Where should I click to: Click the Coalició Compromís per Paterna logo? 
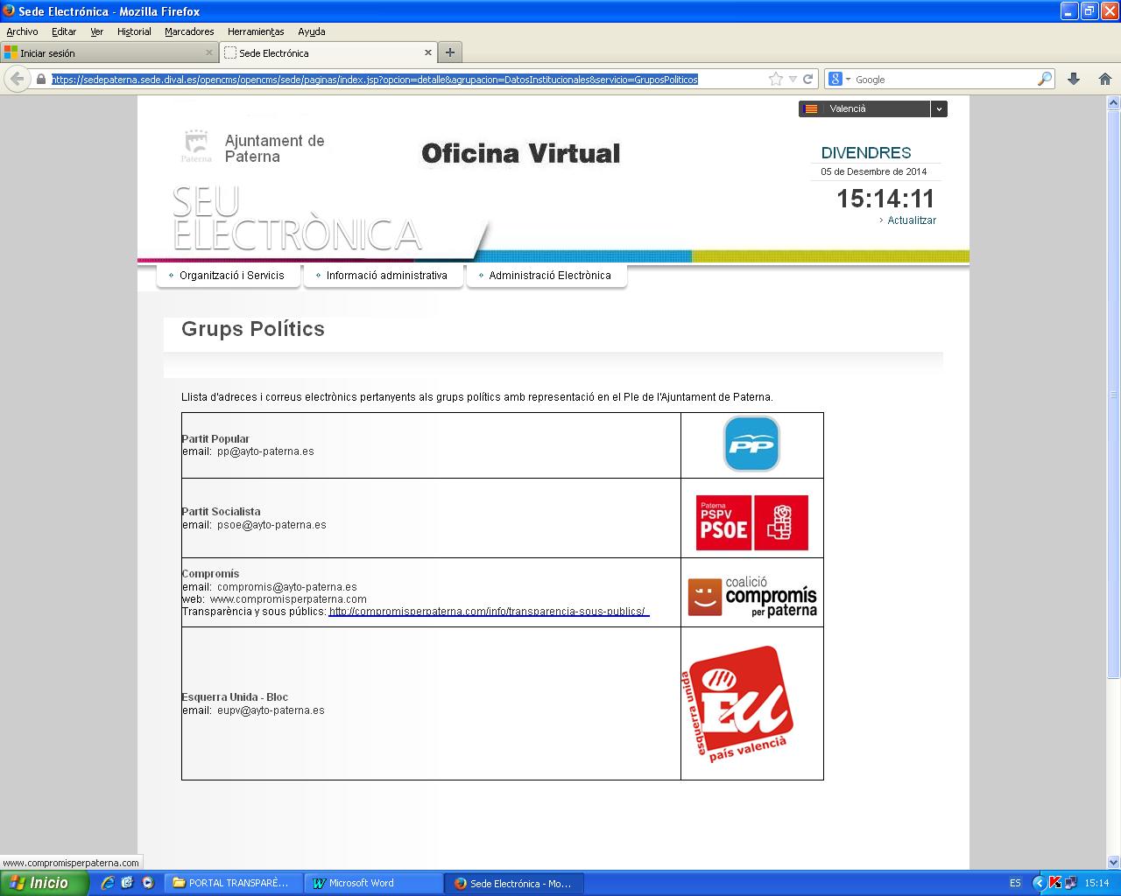point(751,598)
